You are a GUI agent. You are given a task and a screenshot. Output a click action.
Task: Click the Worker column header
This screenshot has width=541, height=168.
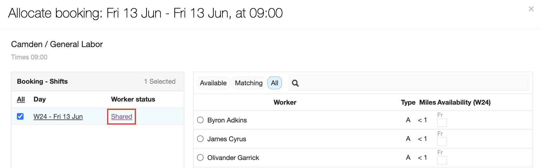tap(285, 102)
